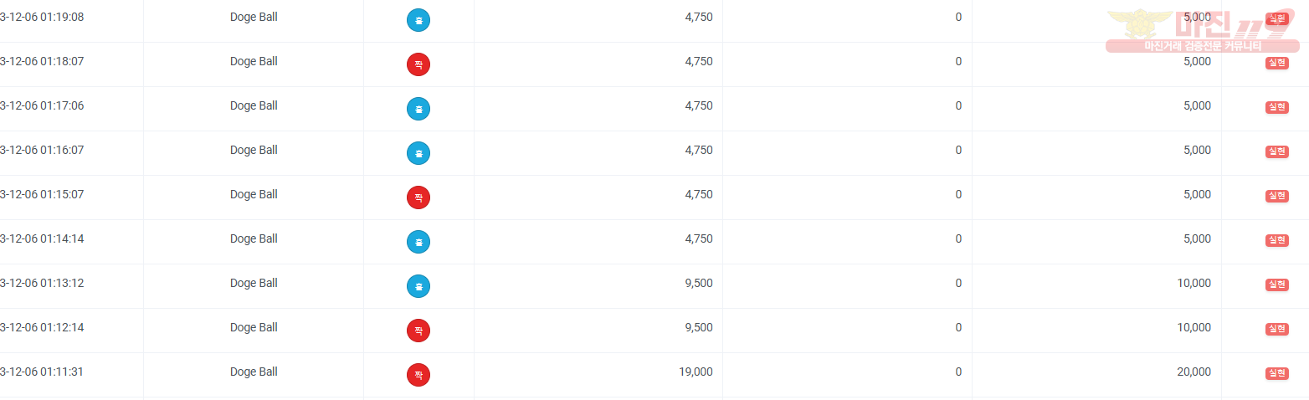Click the red 짝 icon in the 01:18:07 row
1309x400 pixels.
click(418, 64)
